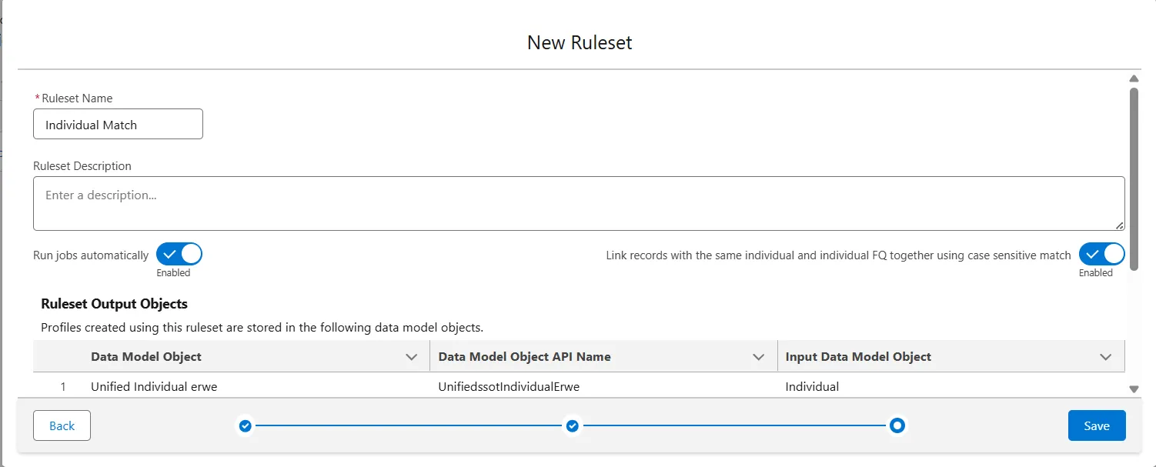The image size is (1156, 467).
Task: Click the vertical scrollbar thumb
Action: 1134,177
